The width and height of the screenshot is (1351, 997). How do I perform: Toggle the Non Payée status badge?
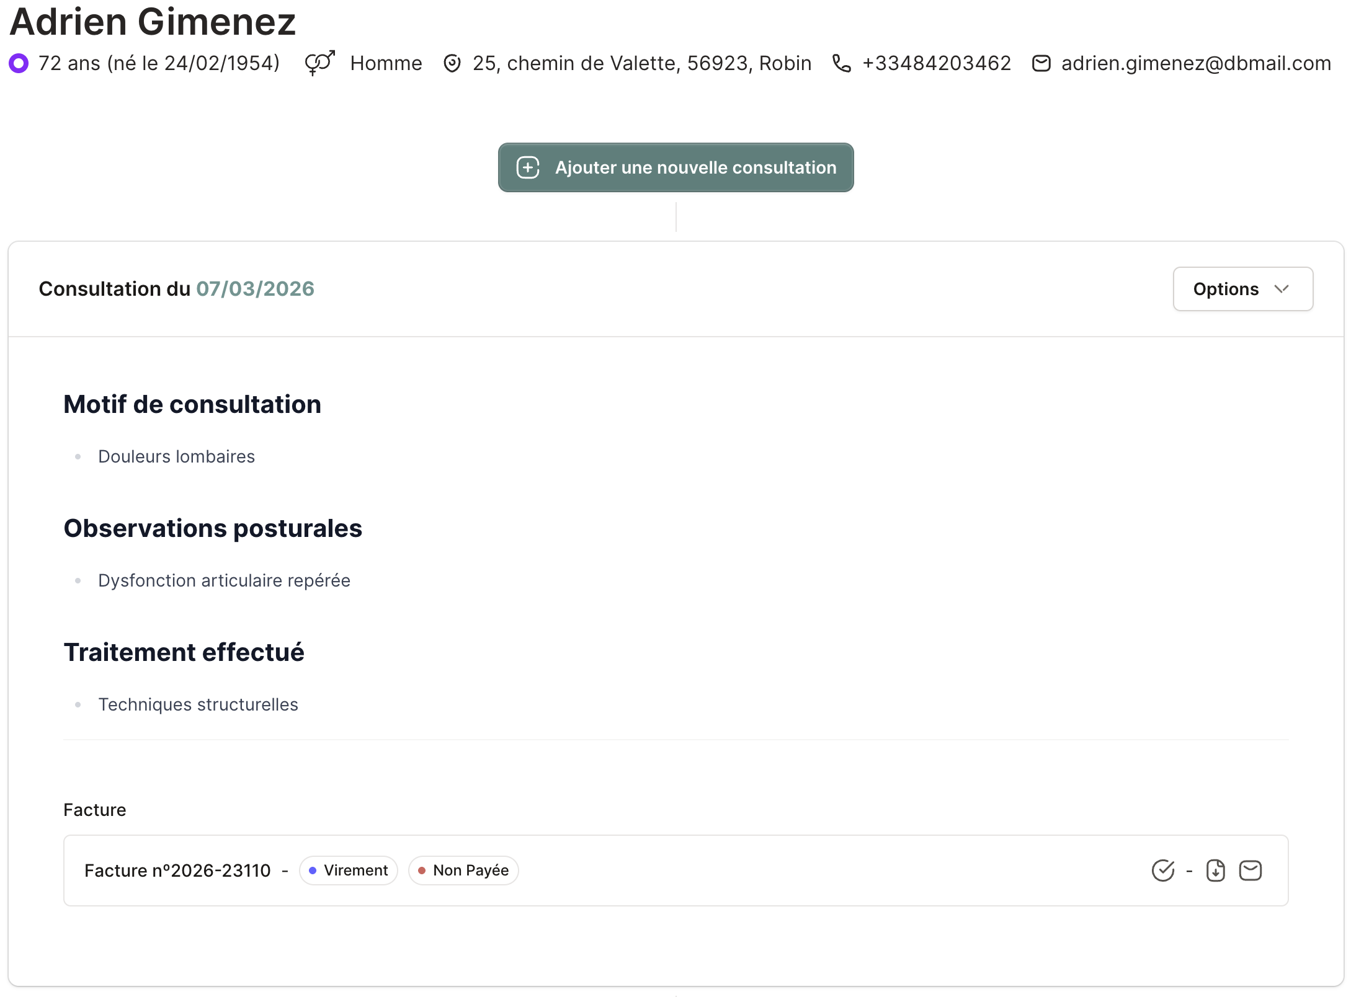click(x=463, y=870)
